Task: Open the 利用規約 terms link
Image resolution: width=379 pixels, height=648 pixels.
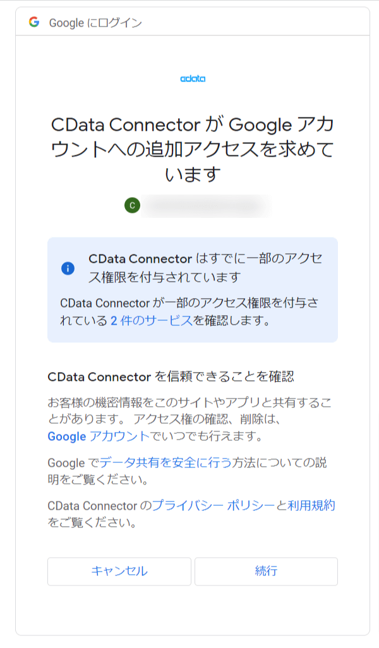Action: [311, 505]
